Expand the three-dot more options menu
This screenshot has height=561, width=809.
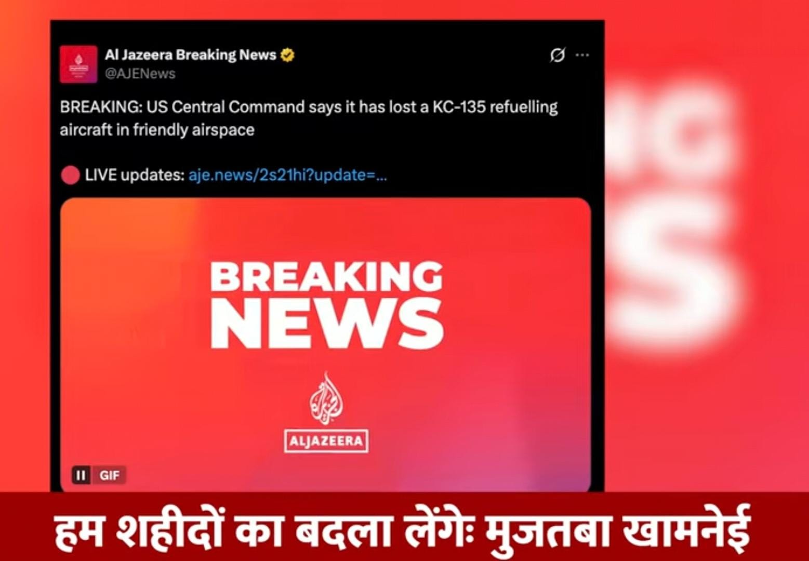582,55
